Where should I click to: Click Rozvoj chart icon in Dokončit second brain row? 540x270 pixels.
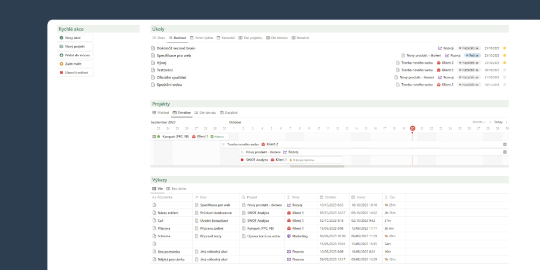click(440, 48)
